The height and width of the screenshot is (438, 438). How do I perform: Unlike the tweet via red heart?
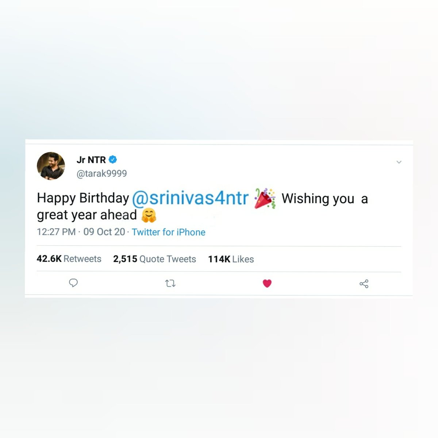coord(267,283)
